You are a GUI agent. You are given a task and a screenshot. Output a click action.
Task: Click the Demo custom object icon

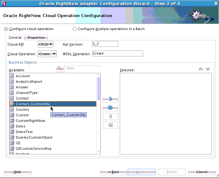coord(12,126)
